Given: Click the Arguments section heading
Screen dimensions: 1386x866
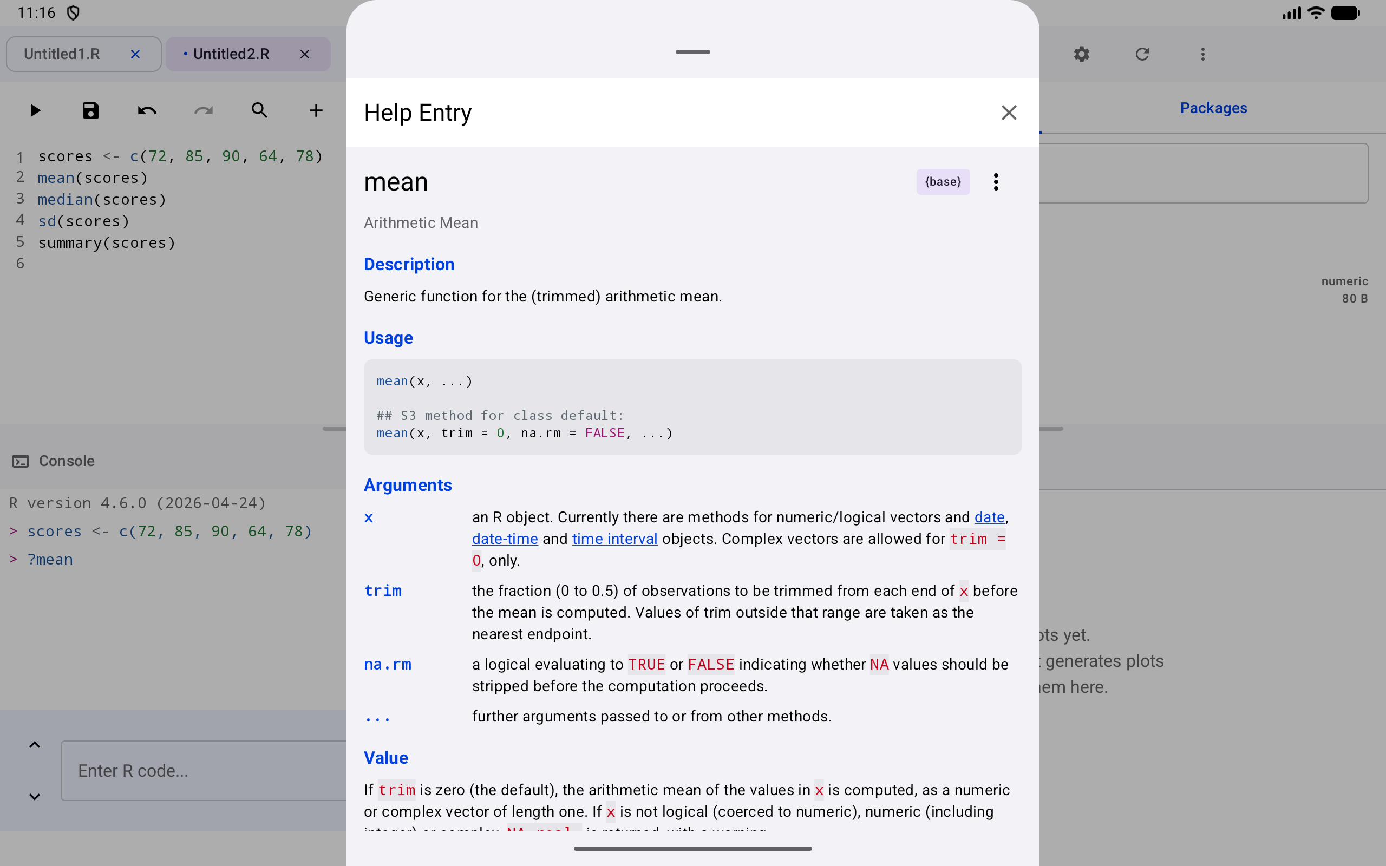Looking at the screenshot, I should pyautogui.click(x=408, y=485).
